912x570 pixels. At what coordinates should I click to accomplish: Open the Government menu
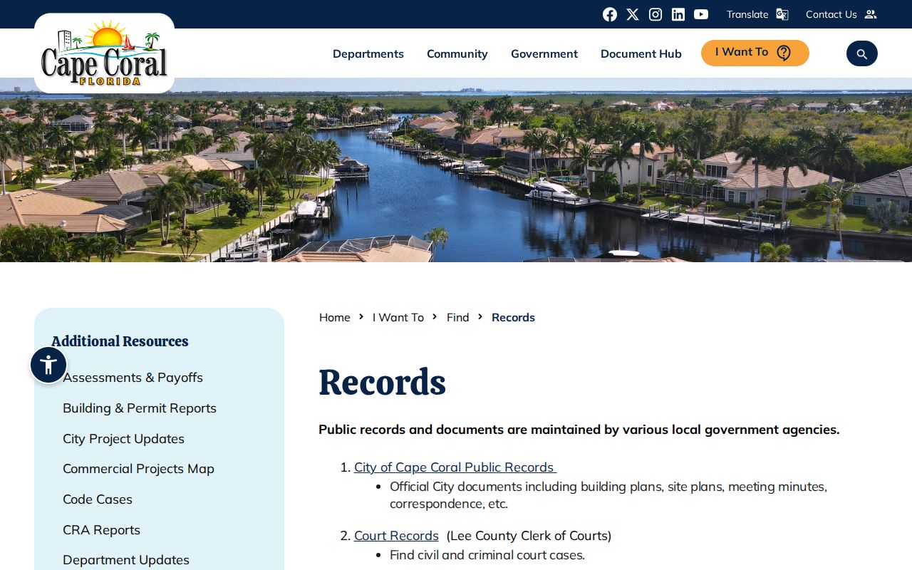pos(544,53)
